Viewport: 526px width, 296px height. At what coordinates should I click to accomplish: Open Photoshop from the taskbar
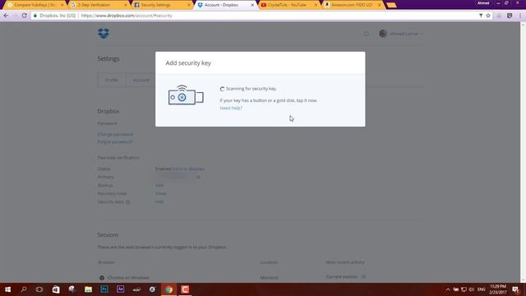pyautogui.click(x=104, y=289)
